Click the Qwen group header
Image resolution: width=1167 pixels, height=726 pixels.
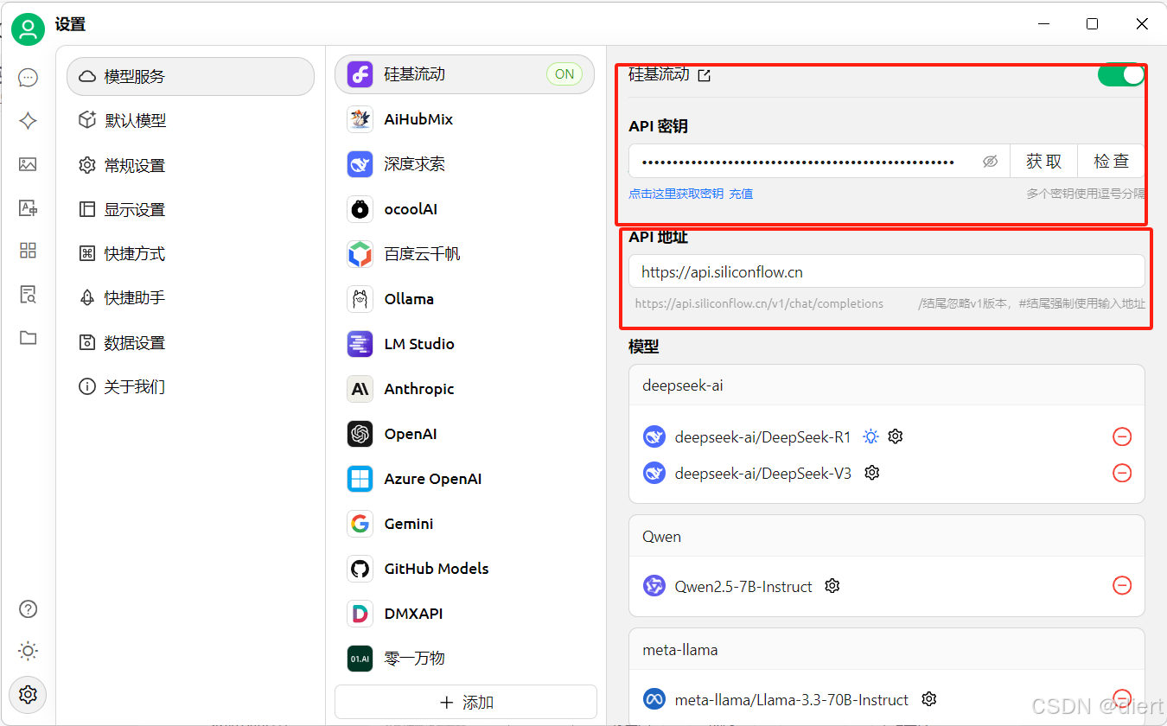pos(886,537)
